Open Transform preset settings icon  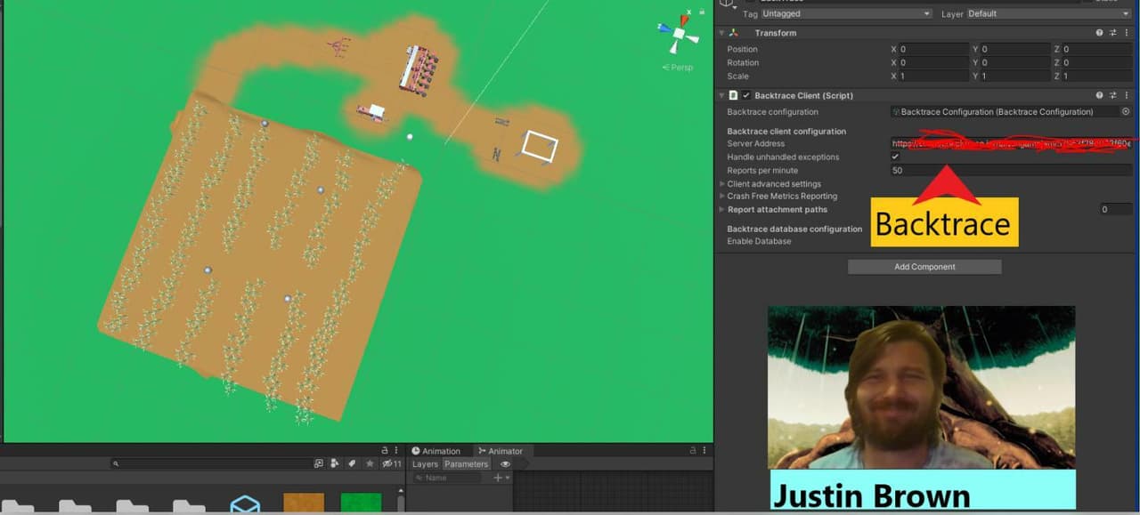point(1112,33)
